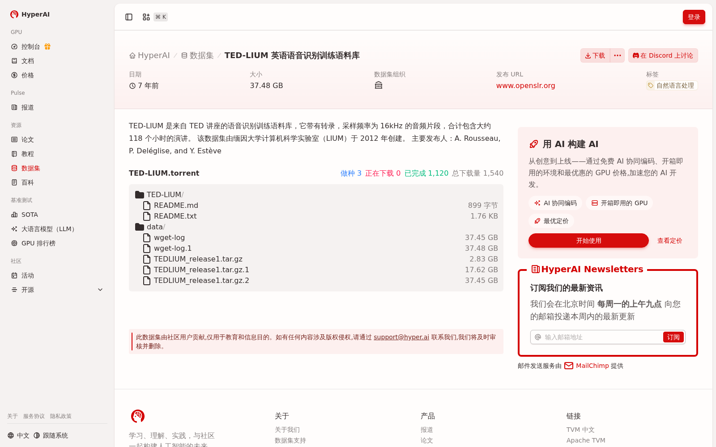The height and width of the screenshot is (447, 716).
Task: Open Apache TVM footer link
Action: pyautogui.click(x=586, y=440)
